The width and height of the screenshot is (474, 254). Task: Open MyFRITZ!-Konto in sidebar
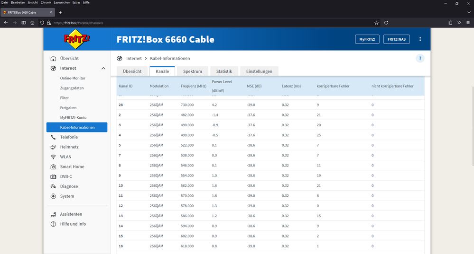(x=73, y=117)
